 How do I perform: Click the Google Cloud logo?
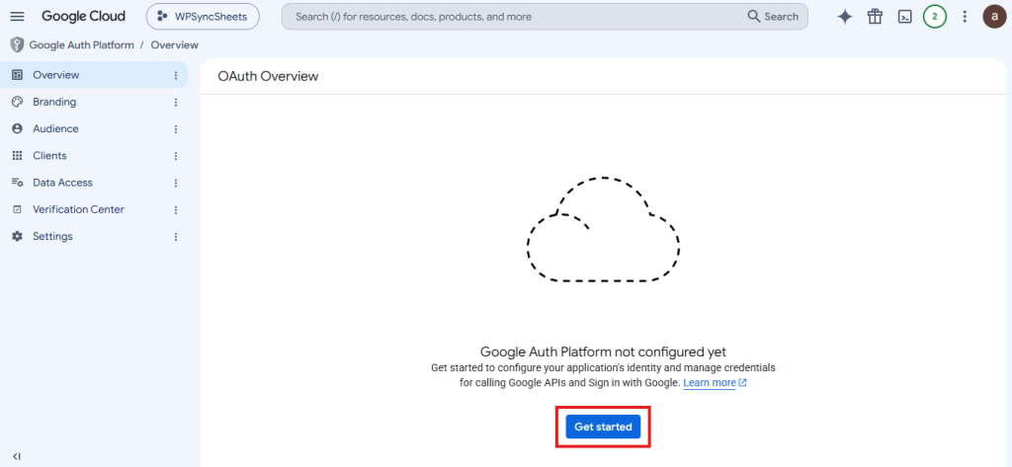pos(84,17)
